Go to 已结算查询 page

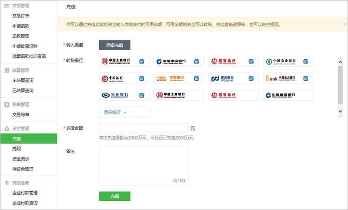[x=23, y=90]
